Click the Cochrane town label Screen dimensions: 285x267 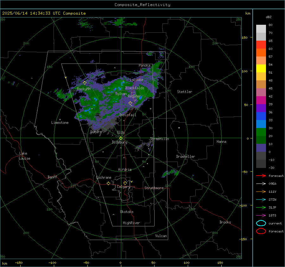tap(104, 177)
